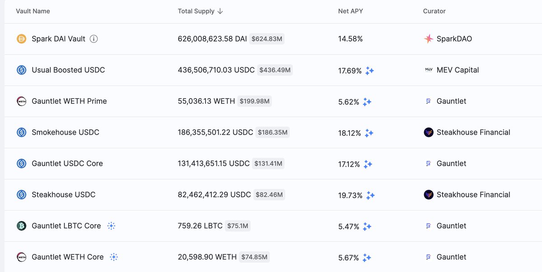The image size is (542, 272).
Task: Click the USDC icon beside Usual Boosted USDC
Action: pos(21,70)
